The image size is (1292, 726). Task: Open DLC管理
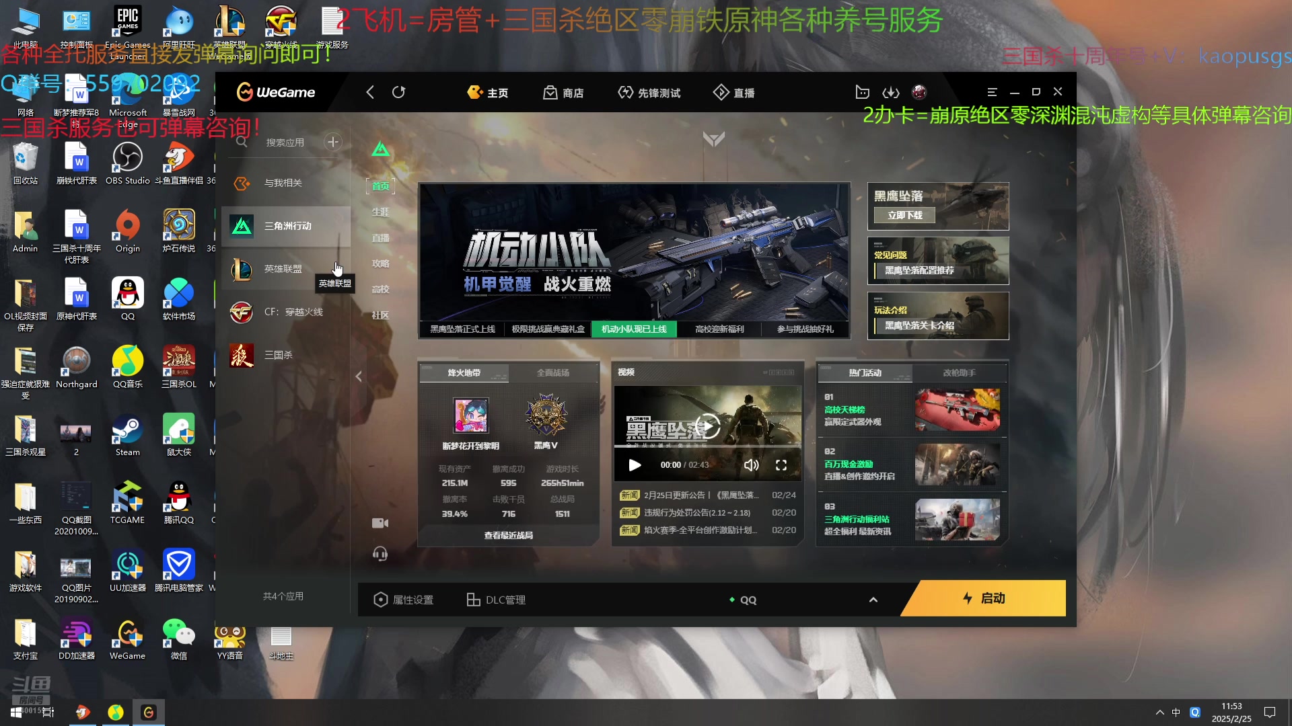[496, 600]
